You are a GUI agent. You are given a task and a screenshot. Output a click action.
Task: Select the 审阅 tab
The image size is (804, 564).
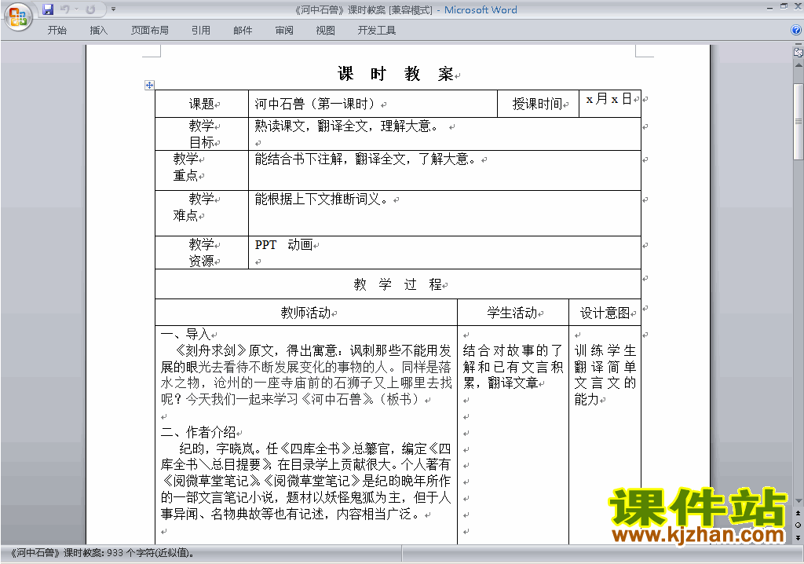point(284,31)
